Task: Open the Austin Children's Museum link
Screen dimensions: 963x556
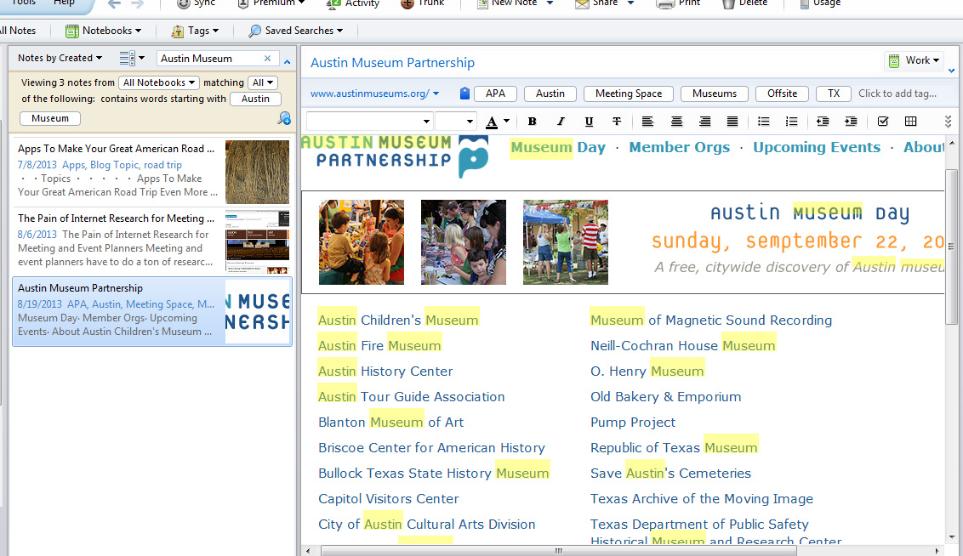Action: coord(398,320)
